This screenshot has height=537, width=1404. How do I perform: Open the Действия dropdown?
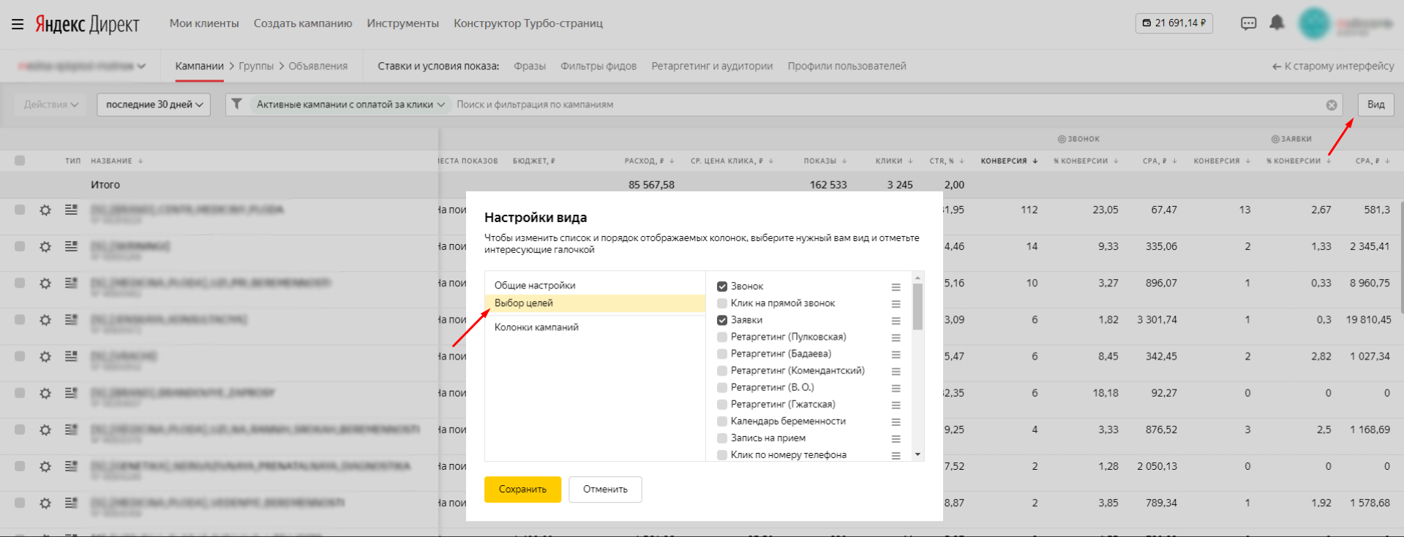click(x=50, y=104)
